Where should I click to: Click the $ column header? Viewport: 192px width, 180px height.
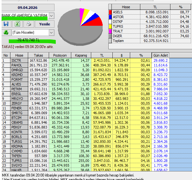click(121, 55)
